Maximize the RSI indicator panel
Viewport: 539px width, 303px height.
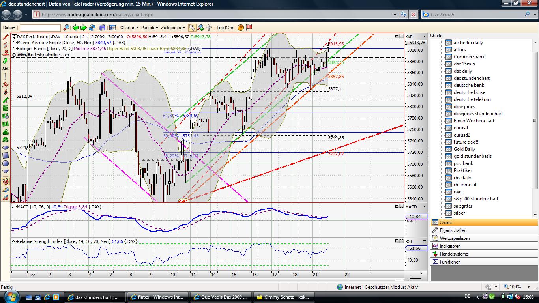point(397,241)
